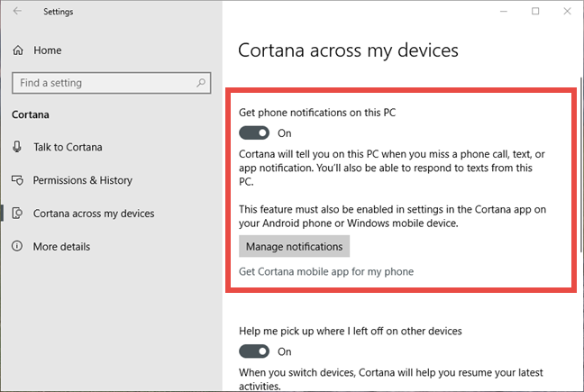Click the back arrow in Settings
The height and width of the screenshot is (392, 584).
(17, 11)
